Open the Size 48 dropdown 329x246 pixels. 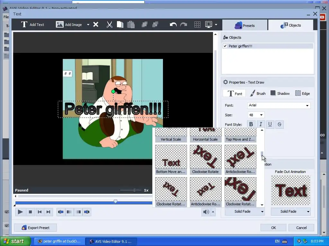click(256, 115)
